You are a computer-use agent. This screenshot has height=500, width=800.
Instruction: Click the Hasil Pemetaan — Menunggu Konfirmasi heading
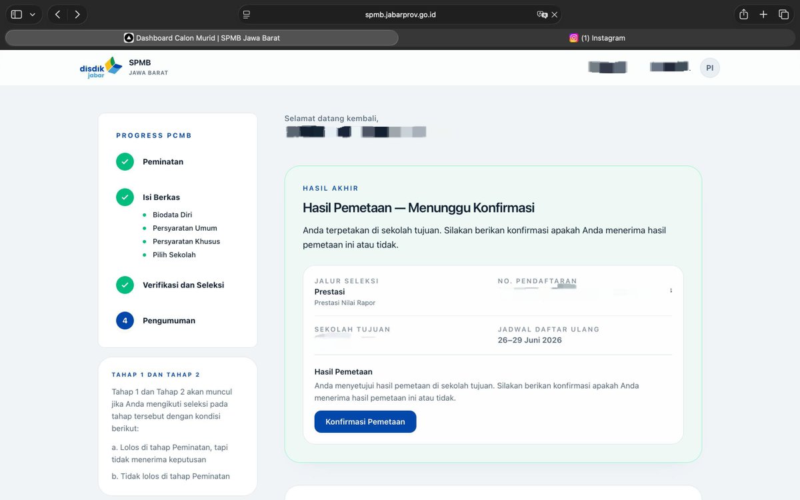[419, 207]
